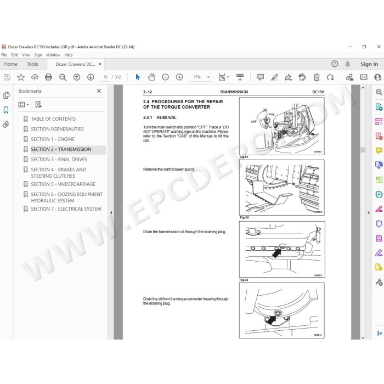Bookmark file with star icon

click(21, 77)
